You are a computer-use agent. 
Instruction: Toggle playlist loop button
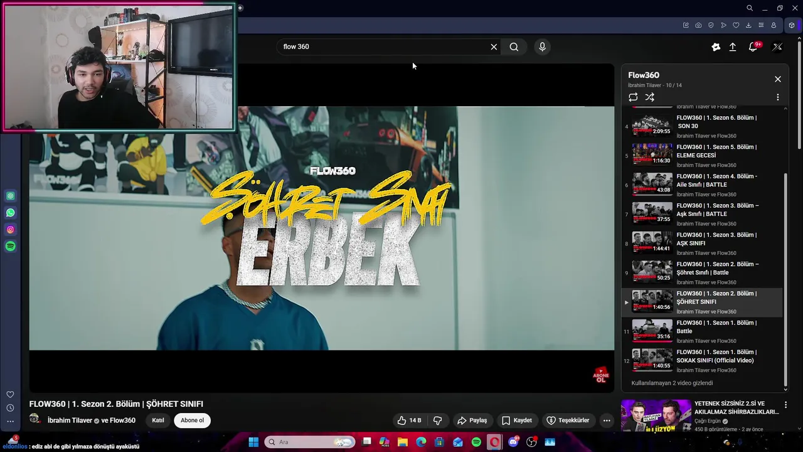pos(633,97)
